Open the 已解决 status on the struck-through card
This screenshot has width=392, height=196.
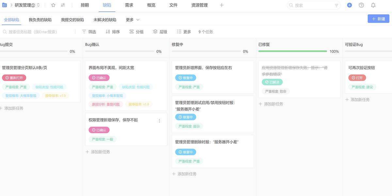[x=272, y=82]
